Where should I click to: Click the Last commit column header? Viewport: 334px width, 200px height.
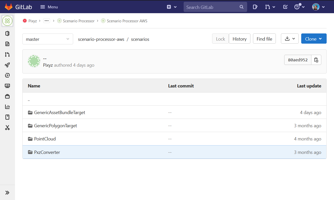pyautogui.click(x=181, y=86)
